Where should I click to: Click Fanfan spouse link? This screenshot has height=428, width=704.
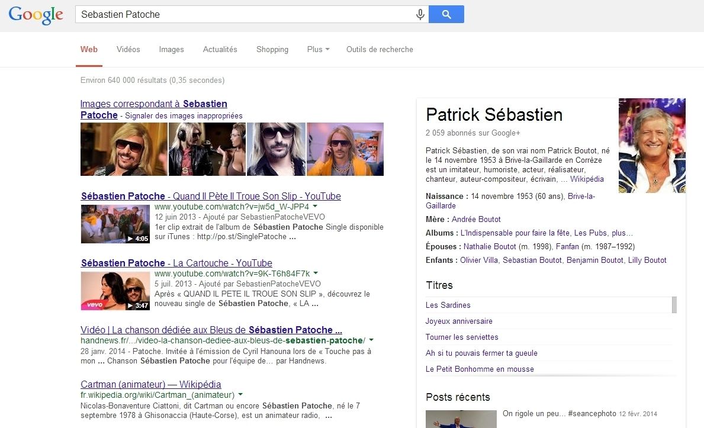tap(567, 247)
